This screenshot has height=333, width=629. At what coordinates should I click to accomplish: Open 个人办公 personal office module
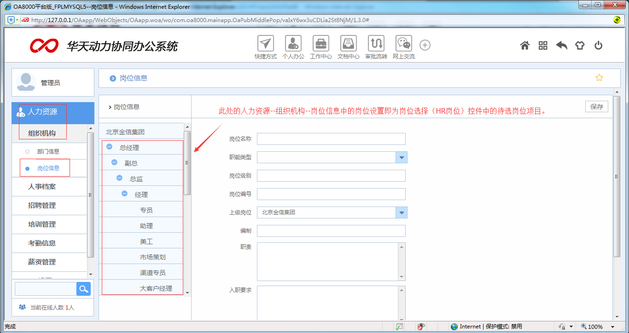click(293, 44)
